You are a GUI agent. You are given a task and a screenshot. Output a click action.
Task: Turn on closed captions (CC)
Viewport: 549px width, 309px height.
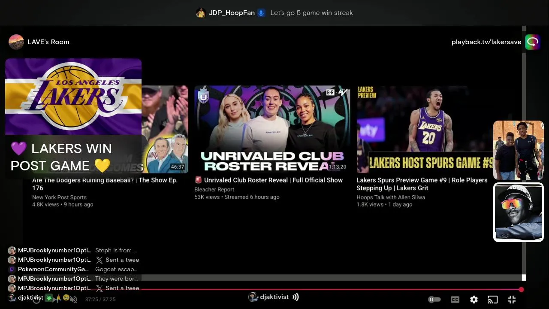tap(455, 300)
